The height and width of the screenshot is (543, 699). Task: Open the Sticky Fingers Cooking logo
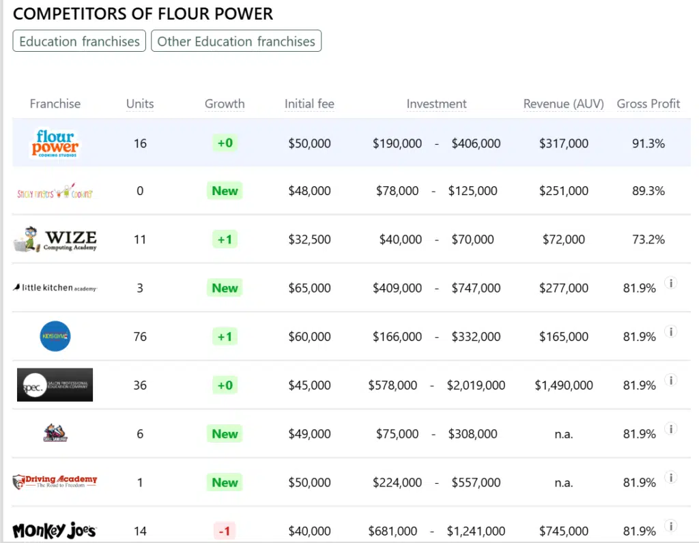(x=55, y=191)
